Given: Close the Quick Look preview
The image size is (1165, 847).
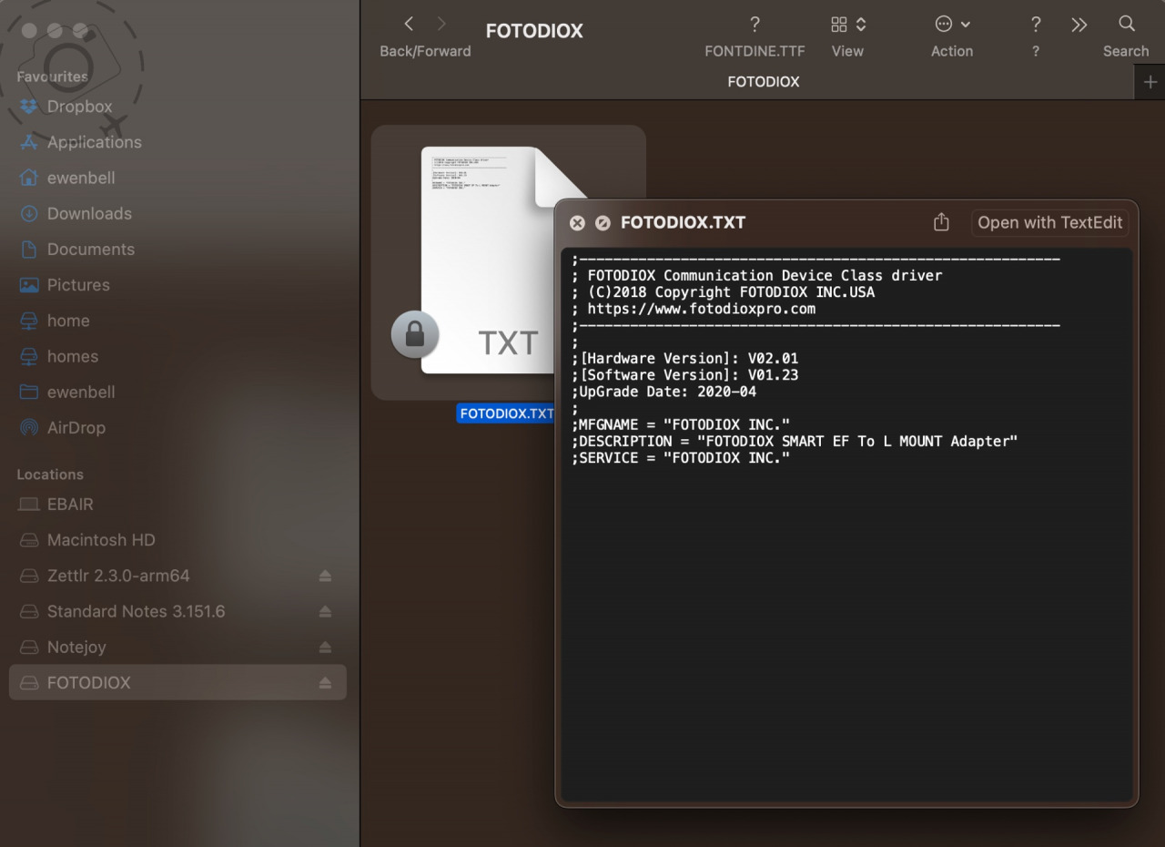Looking at the screenshot, I should click(x=577, y=223).
